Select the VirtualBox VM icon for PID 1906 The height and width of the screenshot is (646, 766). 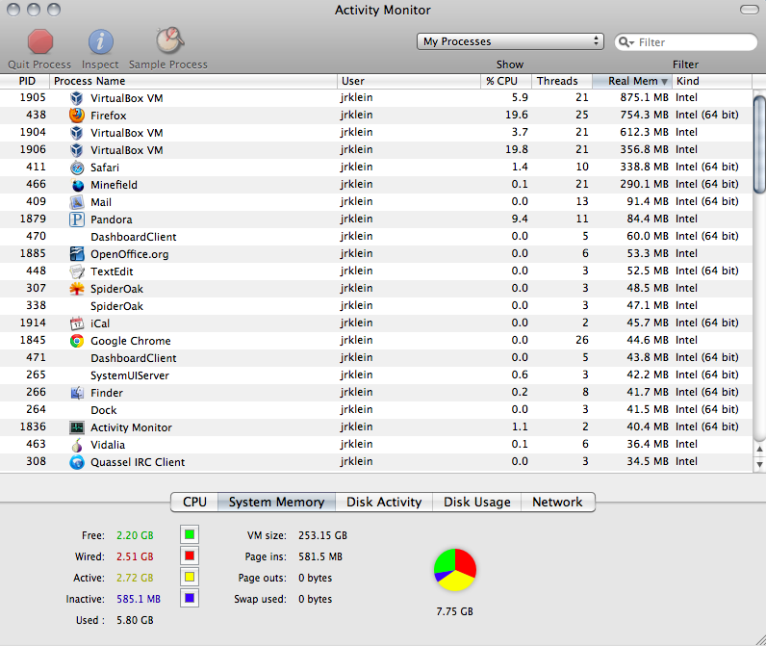[x=77, y=150]
